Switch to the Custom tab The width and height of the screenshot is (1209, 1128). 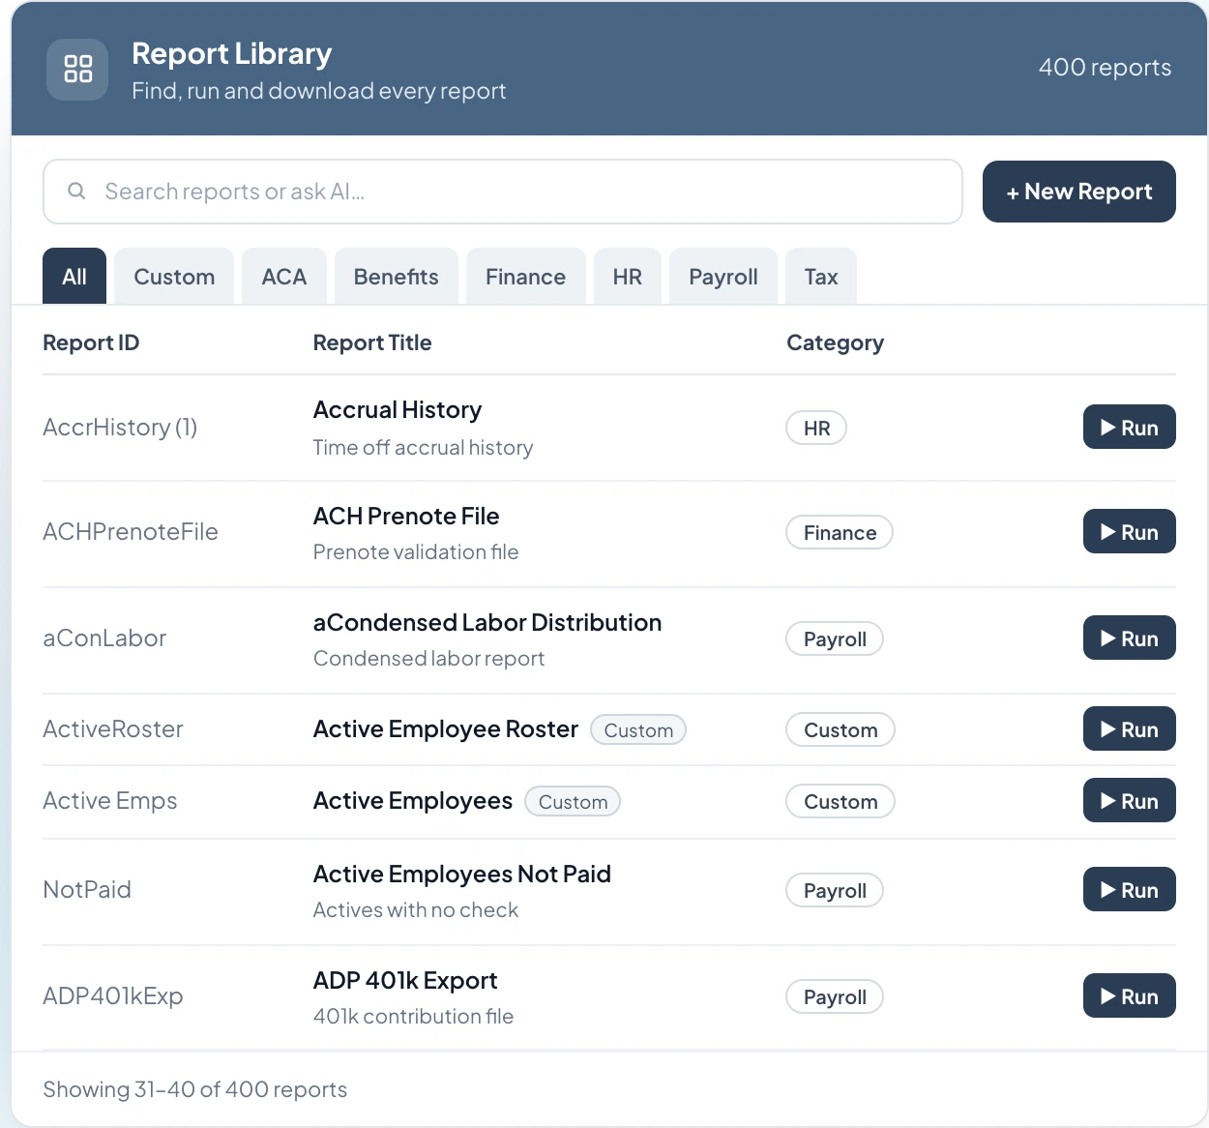tap(174, 277)
